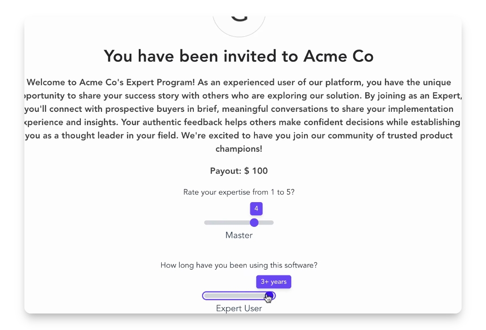Set usage duration slider to far left end

point(205,296)
